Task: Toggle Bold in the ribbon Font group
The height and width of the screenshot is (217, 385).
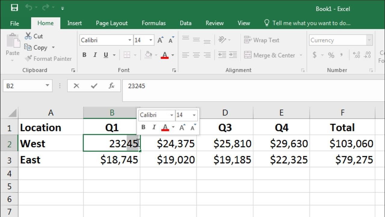Action: tap(85, 55)
